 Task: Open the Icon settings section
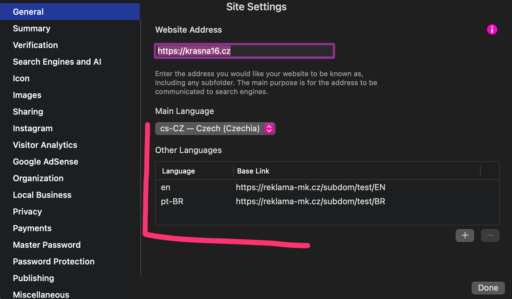pyautogui.click(x=21, y=78)
